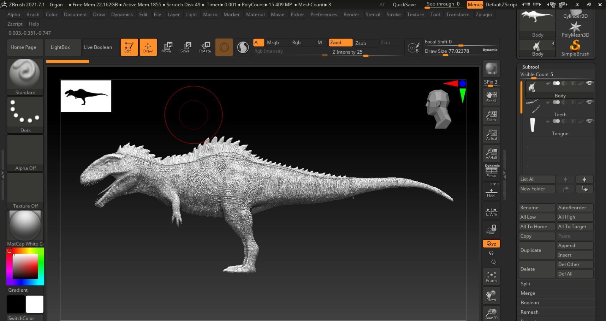Adjust the Z Intensity slider

pyautogui.click(x=365, y=52)
